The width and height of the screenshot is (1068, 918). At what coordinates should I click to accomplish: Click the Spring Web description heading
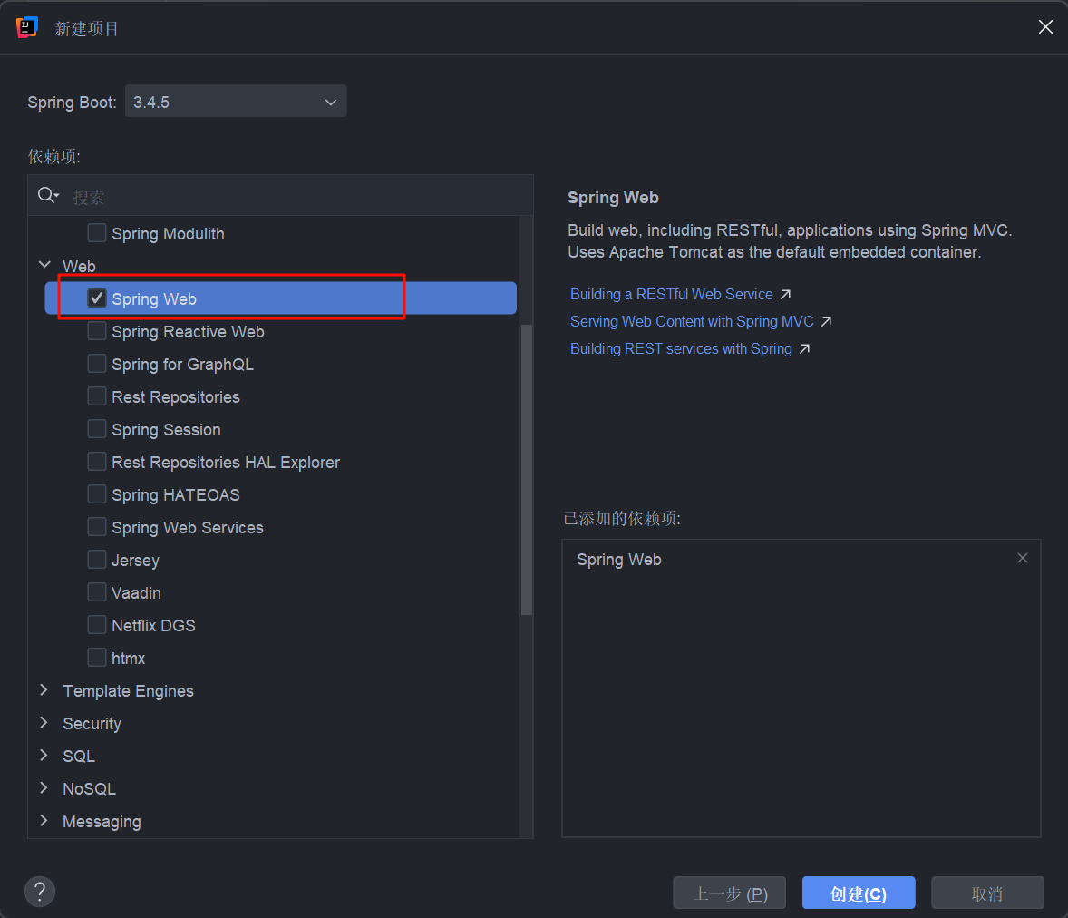tap(613, 198)
